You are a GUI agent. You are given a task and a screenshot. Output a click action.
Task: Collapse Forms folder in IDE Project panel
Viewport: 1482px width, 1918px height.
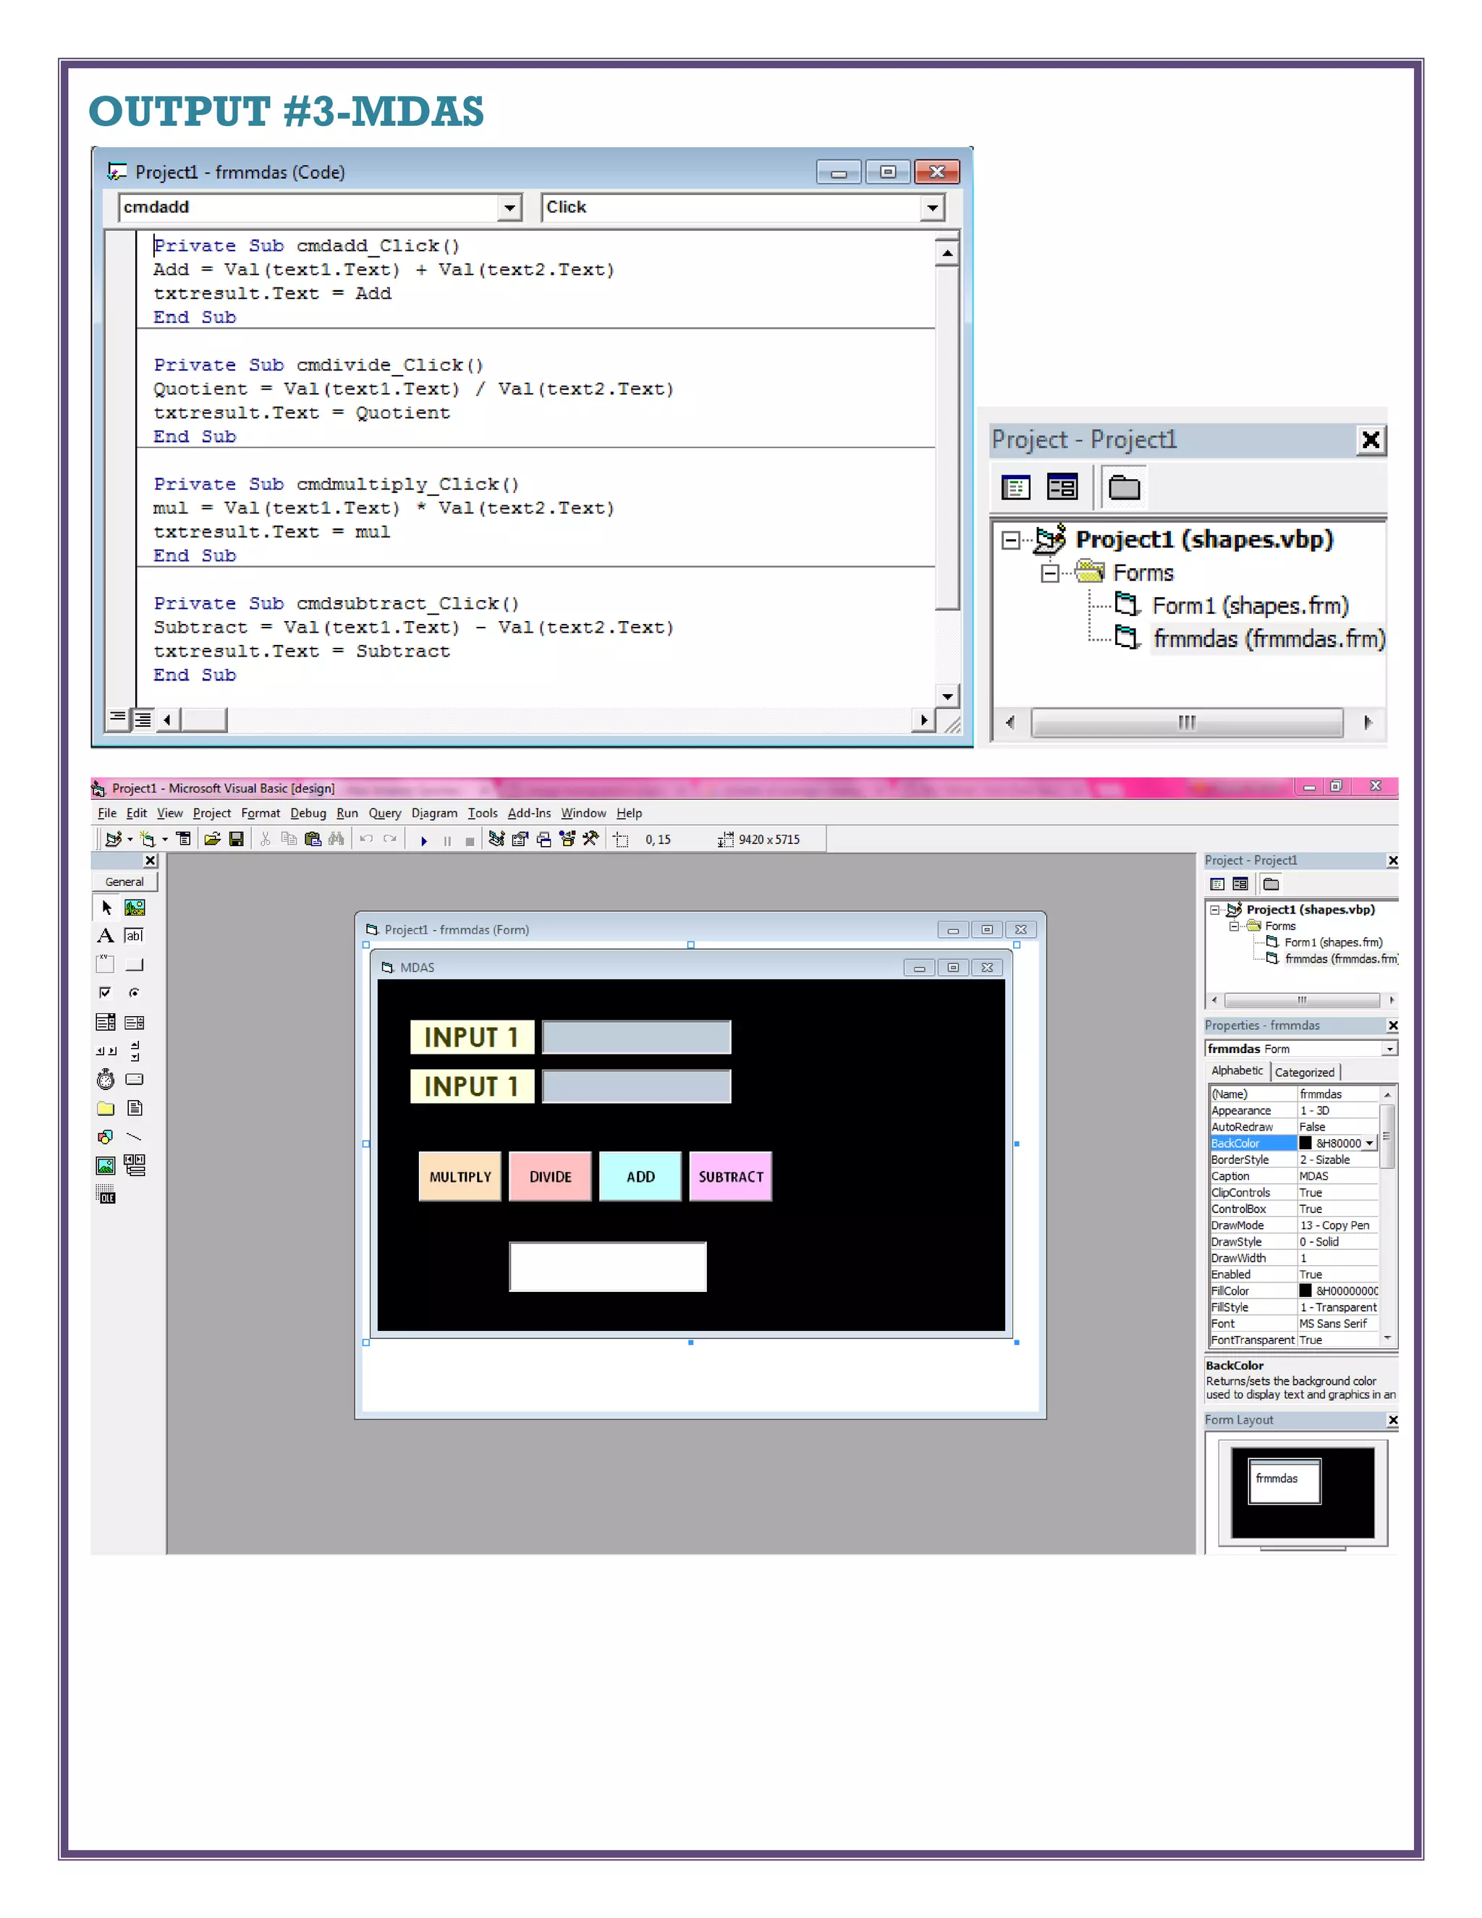coord(1235,926)
